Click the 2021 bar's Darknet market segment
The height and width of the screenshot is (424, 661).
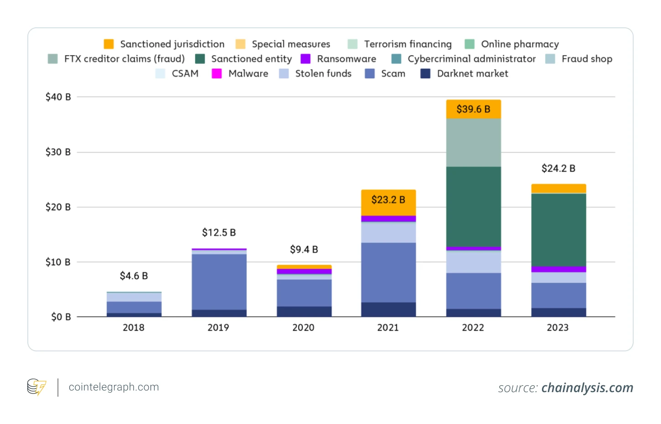click(388, 310)
